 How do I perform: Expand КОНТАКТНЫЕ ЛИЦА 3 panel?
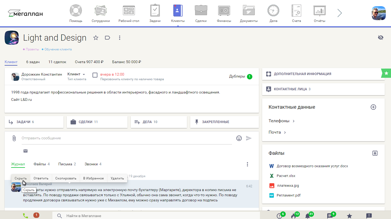(323, 89)
